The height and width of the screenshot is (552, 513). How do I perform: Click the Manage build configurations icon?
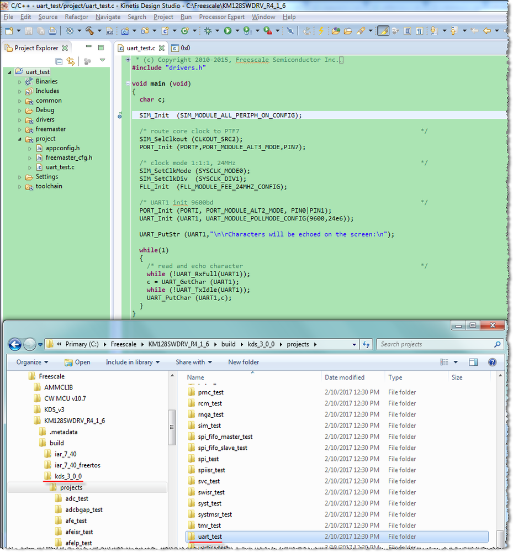[70, 31]
